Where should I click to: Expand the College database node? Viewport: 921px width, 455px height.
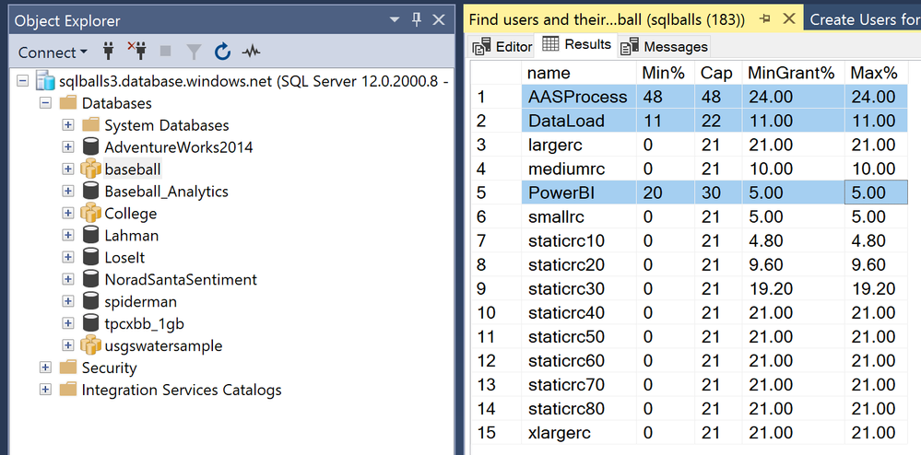(x=67, y=213)
